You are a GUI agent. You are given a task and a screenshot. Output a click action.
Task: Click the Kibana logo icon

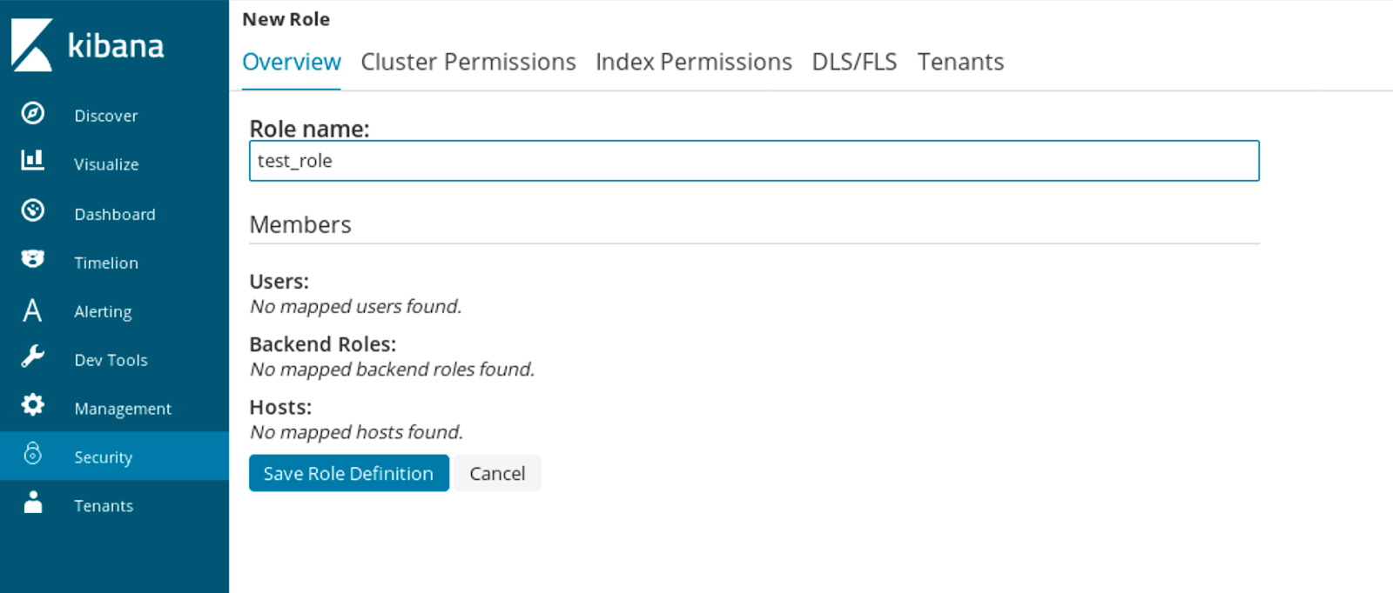pyautogui.click(x=32, y=45)
